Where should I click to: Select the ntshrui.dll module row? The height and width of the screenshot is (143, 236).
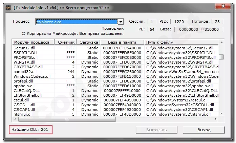pyautogui.click(x=115, y=114)
